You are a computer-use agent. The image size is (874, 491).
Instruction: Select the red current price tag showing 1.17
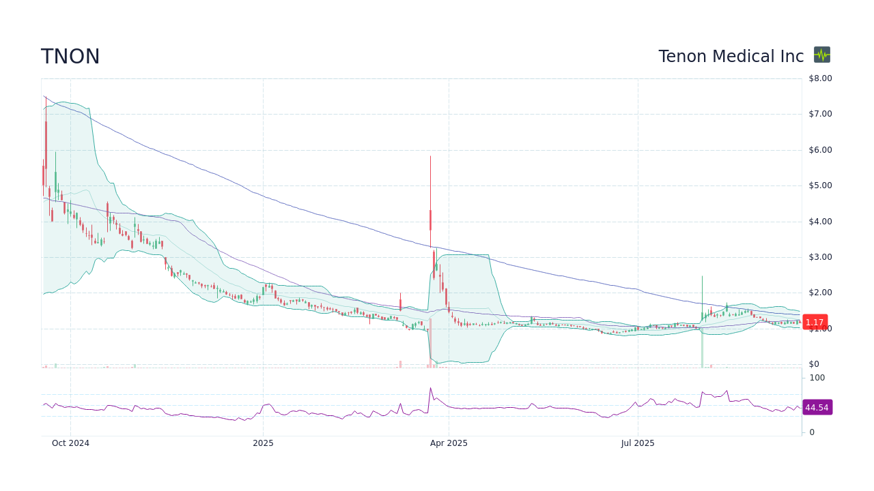pos(815,322)
